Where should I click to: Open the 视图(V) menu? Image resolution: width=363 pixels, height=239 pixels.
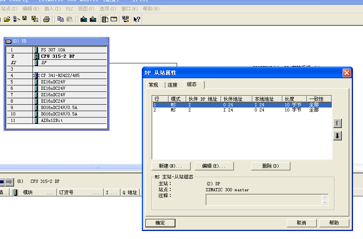tap(86, 9)
